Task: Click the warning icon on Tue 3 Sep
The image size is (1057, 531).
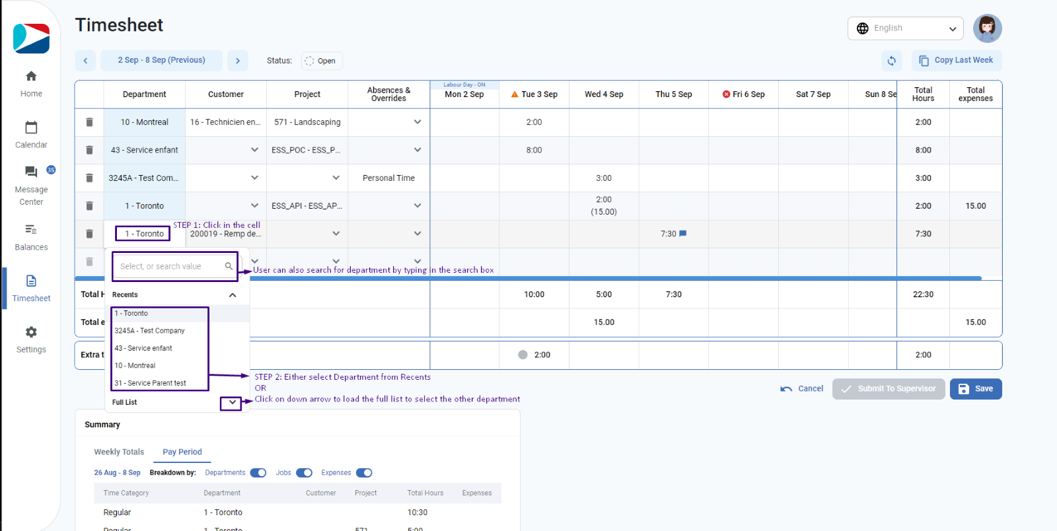Action: click(515, 94)
